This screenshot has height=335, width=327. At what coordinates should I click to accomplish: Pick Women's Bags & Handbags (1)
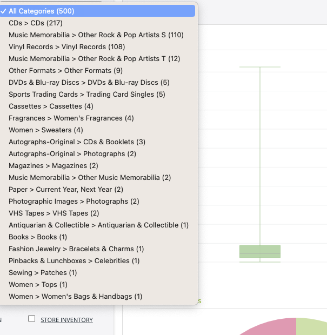tap(97, 297)
